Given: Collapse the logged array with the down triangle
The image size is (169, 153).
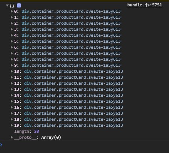Looking at the screenshot, I should pyautogui.click(x=7, y=5).
